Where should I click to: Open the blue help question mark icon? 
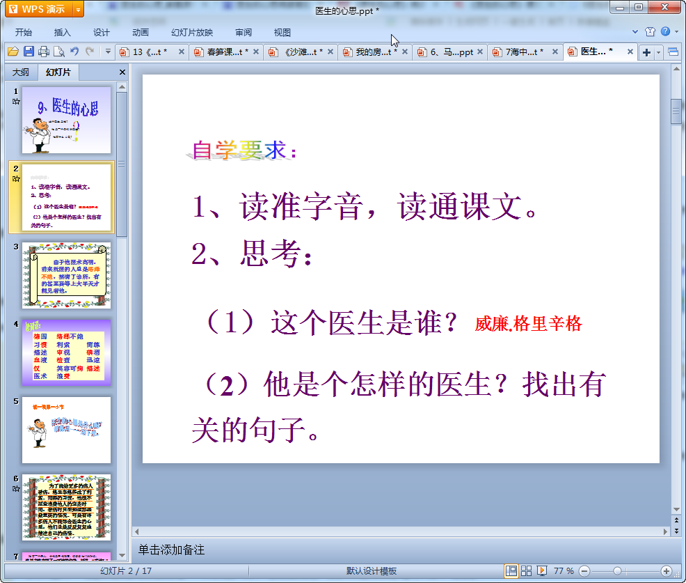[x=665, y=31]
